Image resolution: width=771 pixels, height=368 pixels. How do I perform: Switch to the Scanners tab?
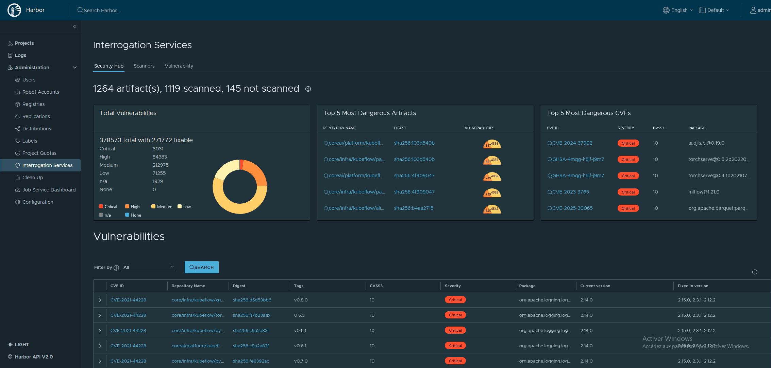[x=144, y=66]
